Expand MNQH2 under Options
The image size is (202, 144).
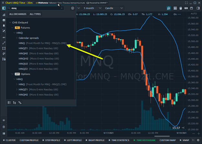pos(17,95)
